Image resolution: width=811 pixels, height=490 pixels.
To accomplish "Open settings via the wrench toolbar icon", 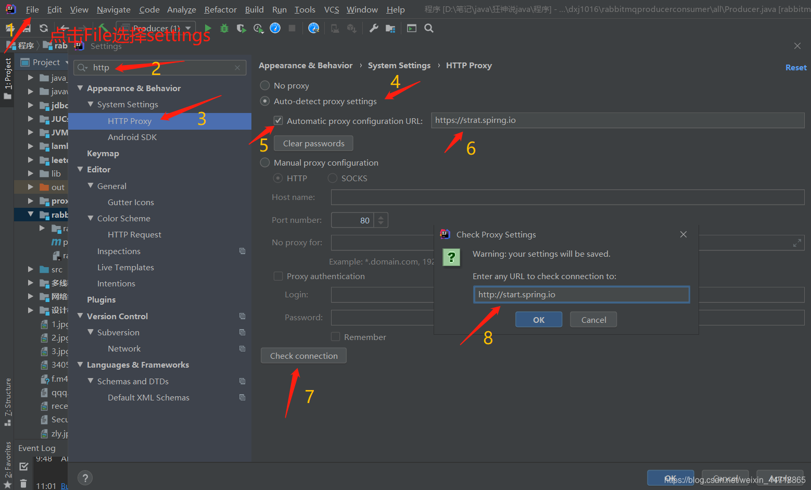I will 374,28.
